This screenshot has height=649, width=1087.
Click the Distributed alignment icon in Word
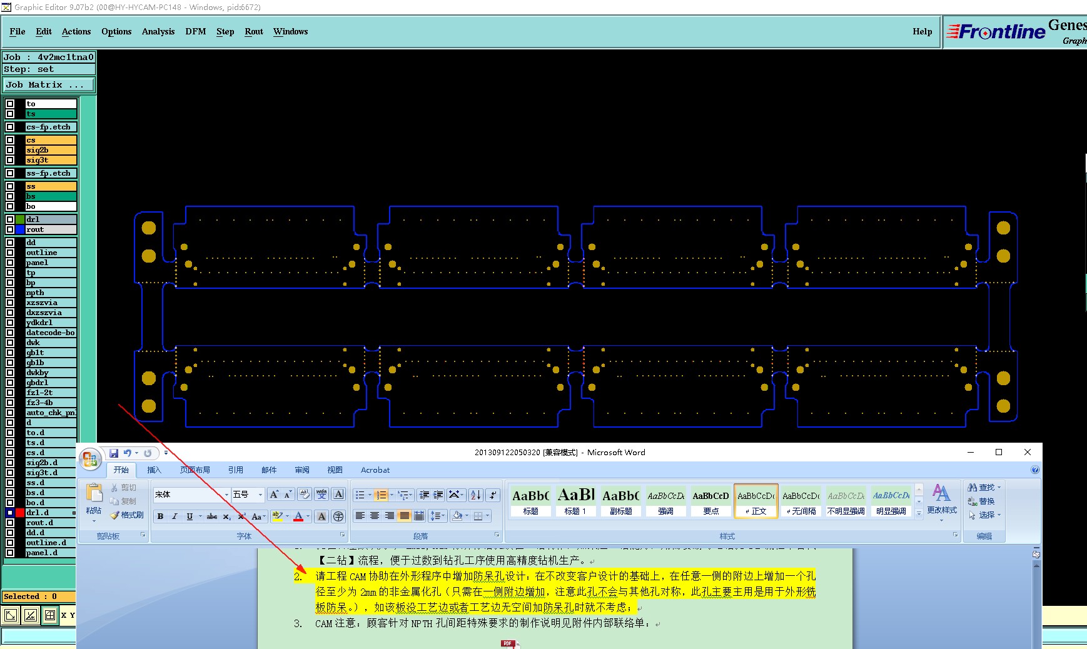(x=419, y=516)
